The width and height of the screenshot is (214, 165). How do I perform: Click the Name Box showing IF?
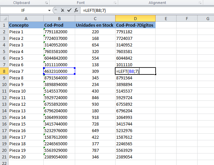22,10
